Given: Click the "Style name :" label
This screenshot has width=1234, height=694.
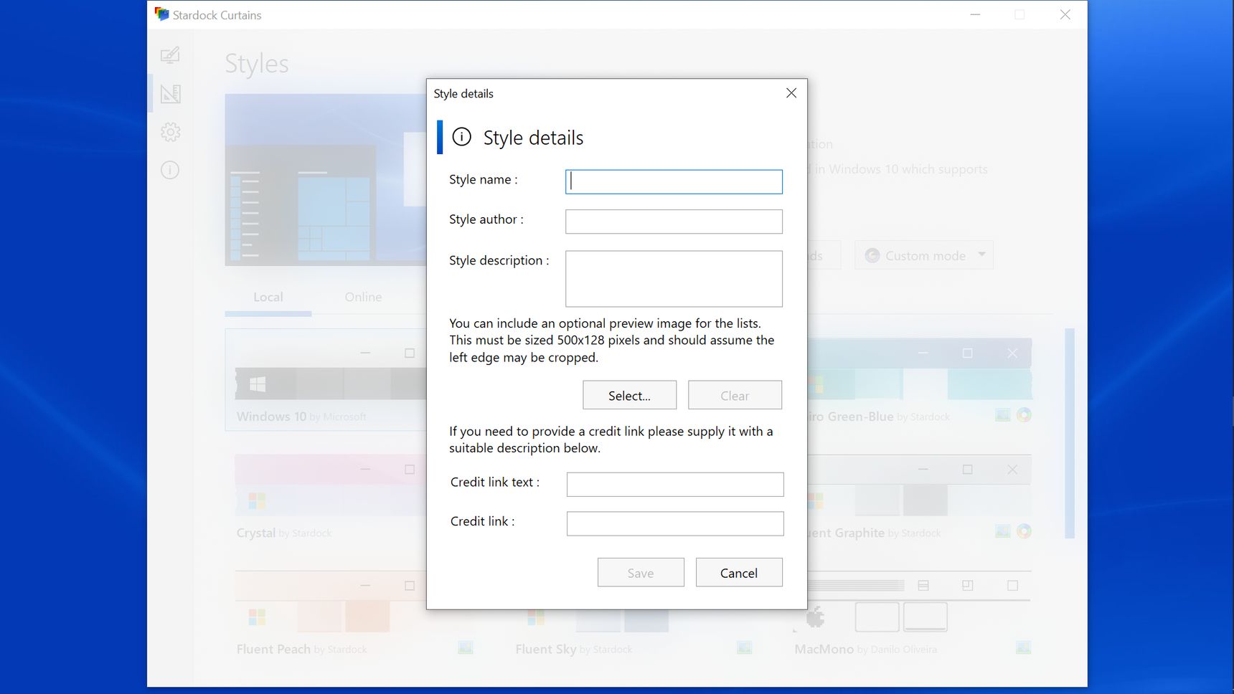Looking at the screenshot, I should [484, 180].
